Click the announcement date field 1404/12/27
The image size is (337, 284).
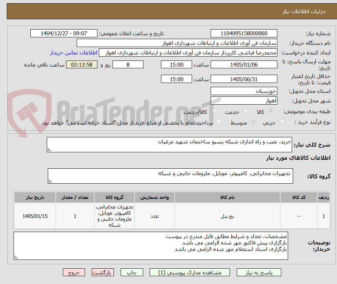64,33
